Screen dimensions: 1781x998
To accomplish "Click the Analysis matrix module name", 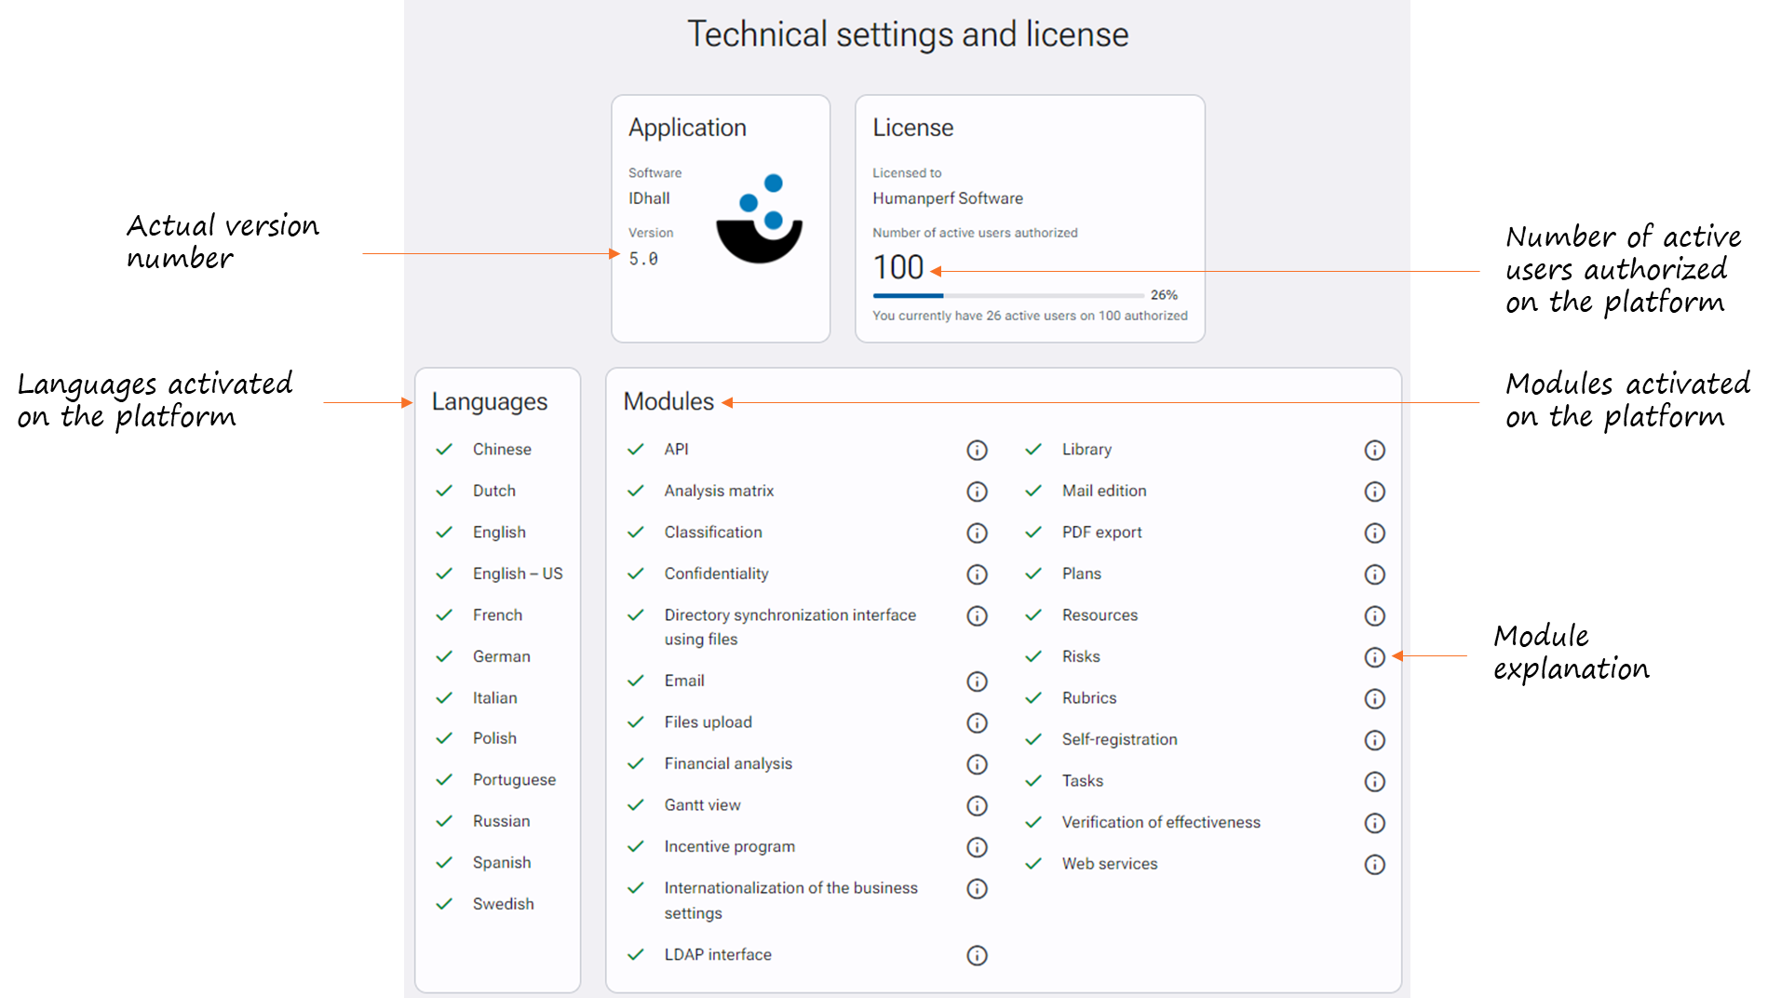I will tap(719, 491).
